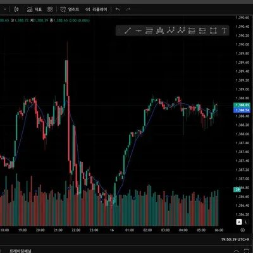The width and height of the screenshot is (253, 253).
Task: Start bar replay with 리플레이 button
Action: pos(96,9)
